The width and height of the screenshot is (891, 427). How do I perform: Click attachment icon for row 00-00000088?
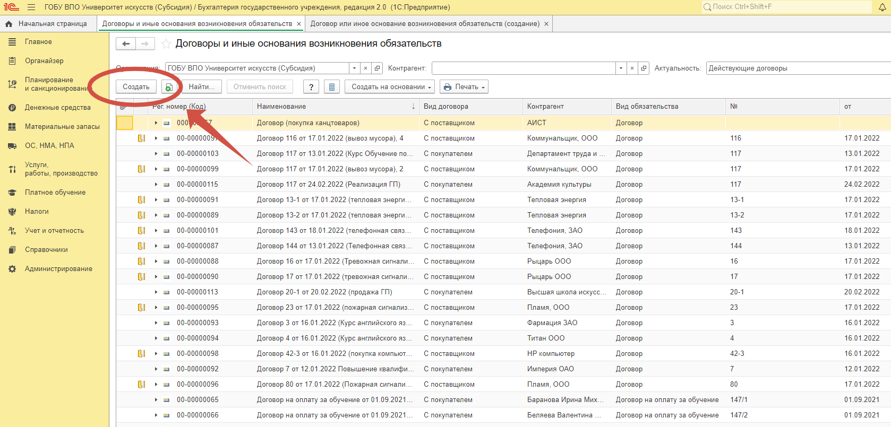[141, 262]
